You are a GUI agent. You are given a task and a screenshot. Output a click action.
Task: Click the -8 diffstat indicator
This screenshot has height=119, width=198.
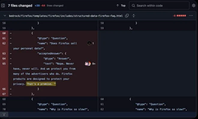coord(174,16)
